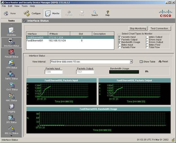This screenshot has height=143, width=176.
Task: Open the Tools menu
Action: [25, 6]
